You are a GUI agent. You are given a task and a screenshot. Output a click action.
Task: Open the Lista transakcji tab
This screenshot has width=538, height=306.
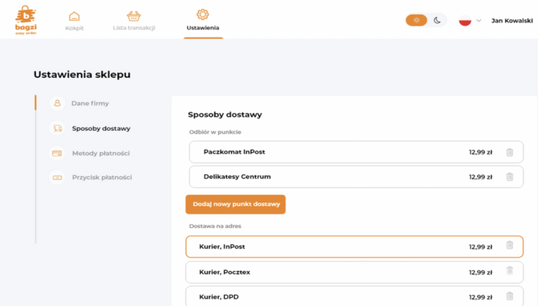coord(134,21)
